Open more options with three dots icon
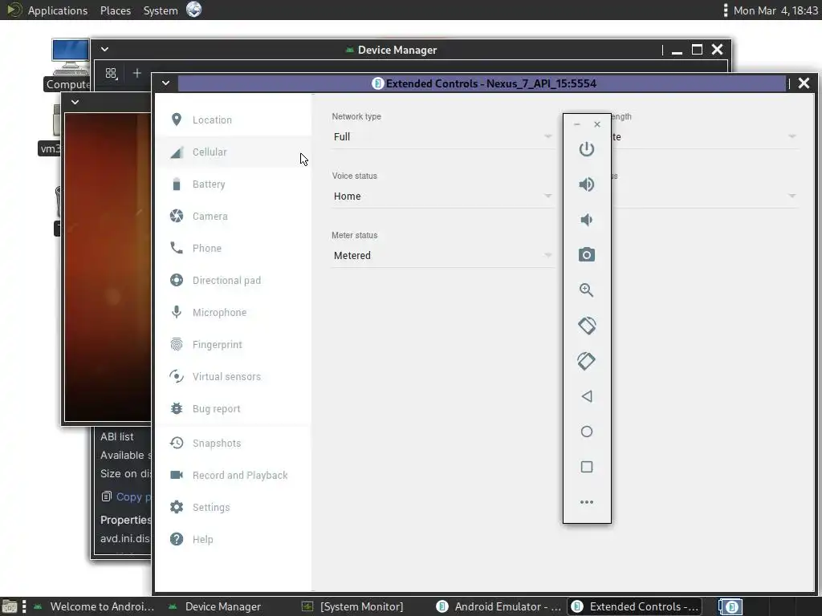 pyautogui.click(x=586, y=502)
